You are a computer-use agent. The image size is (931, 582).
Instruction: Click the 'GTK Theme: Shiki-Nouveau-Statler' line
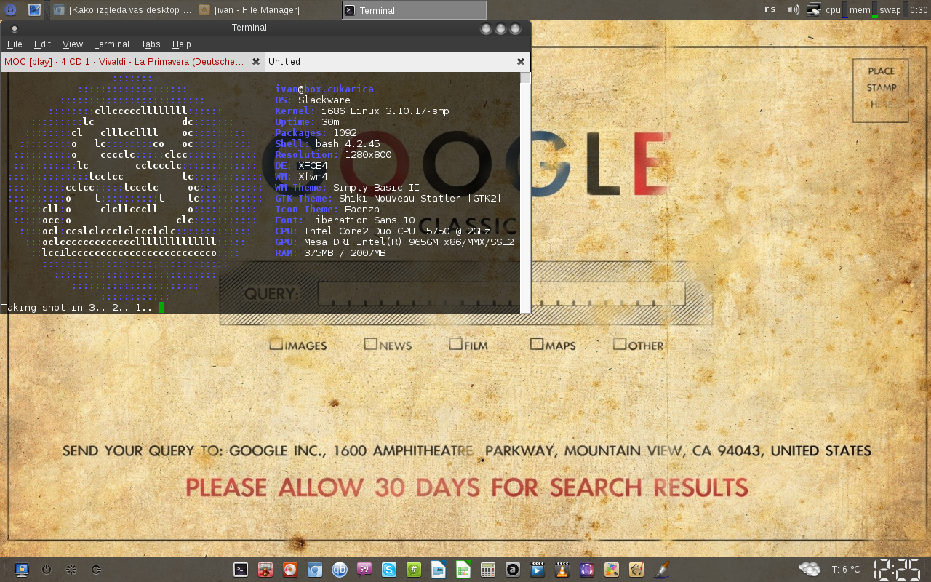[x=388, y=199]
